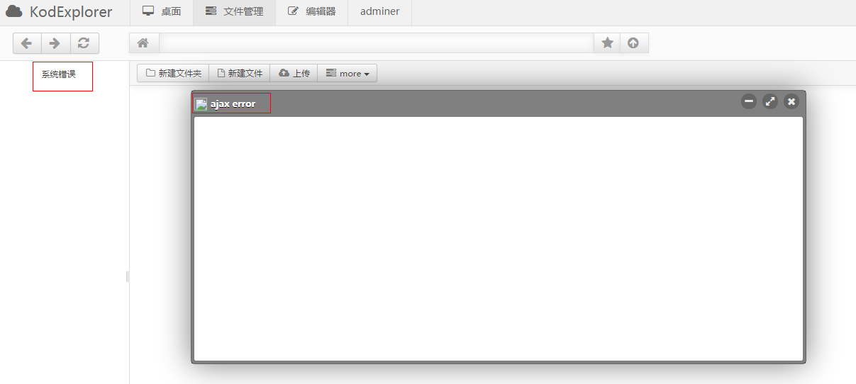Click the broken image icon in ajax error title

pyautogui.click(x=201, y=104)
